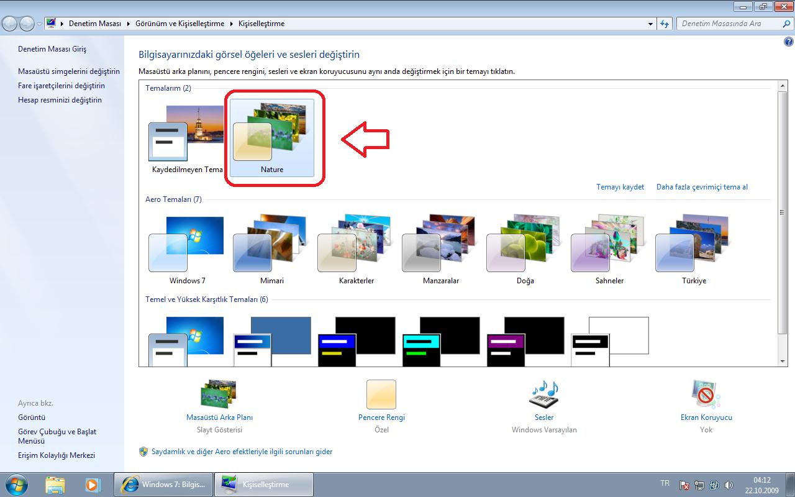Expand the address bar history dropdown
Screen dimensions: 795x497
tap(651, 24)
